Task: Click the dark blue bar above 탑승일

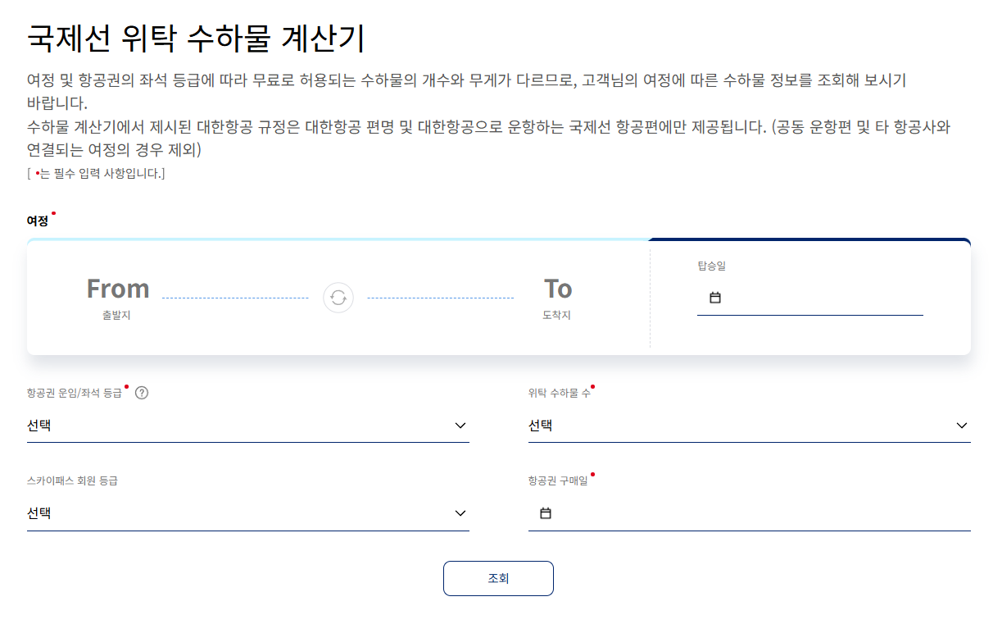Action: coord(811,239)
